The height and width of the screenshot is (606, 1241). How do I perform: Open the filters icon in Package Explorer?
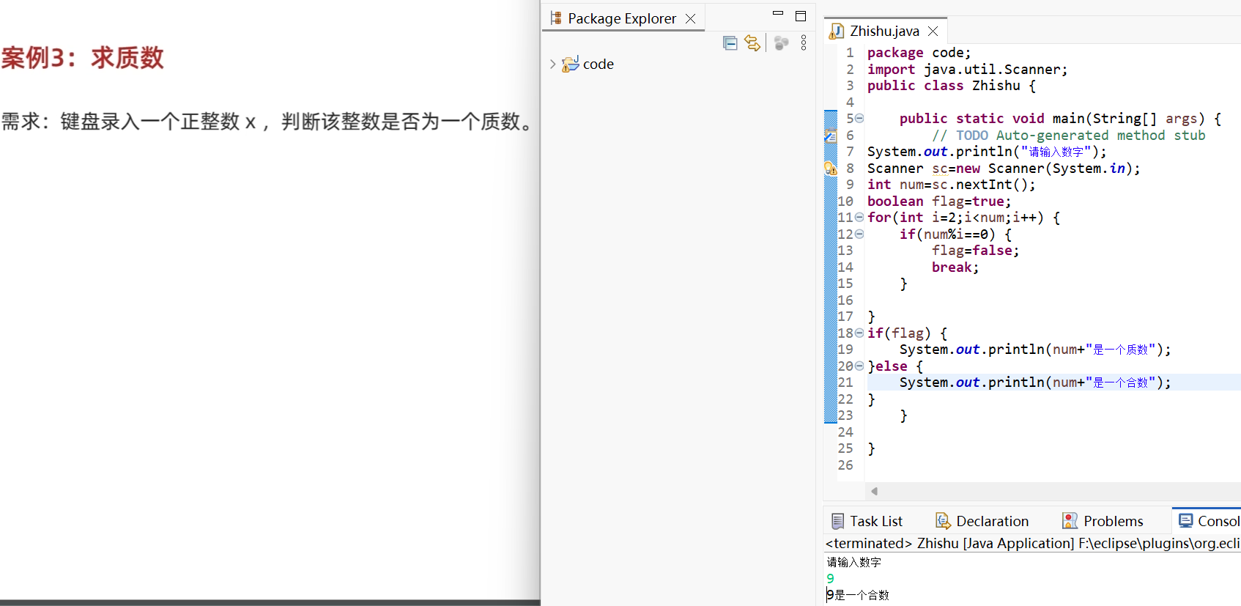(x=782, y=43)
